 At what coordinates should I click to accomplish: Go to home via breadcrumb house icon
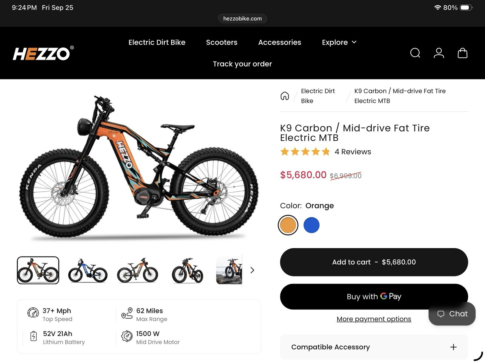285,96
